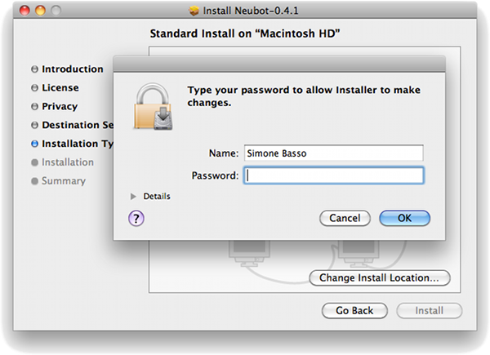Click the Installation step label
Viewport: 490px width, 355px height.
68,162
